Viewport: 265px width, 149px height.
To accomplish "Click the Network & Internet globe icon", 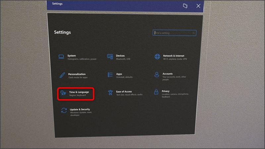I will [157, 57].
